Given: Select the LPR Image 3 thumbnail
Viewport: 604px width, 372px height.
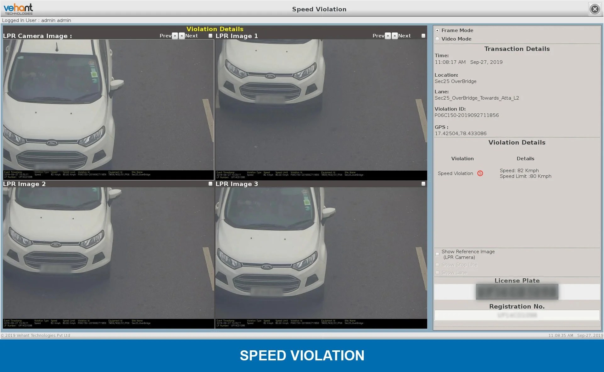Looking at the screenshot, I should [x=321, y=253].
